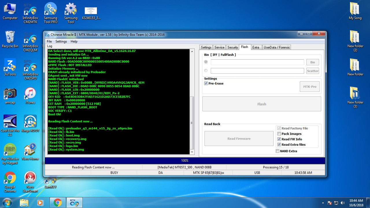This screenshot has height=208, width=370.
Task: Switch to the Security tab
Action: (233, 47)
